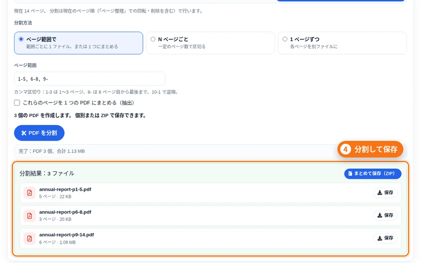Click まとめて保存 (ZIP) button
The width and height of the screenshot is (421, 263).
(x=373, y=174)
